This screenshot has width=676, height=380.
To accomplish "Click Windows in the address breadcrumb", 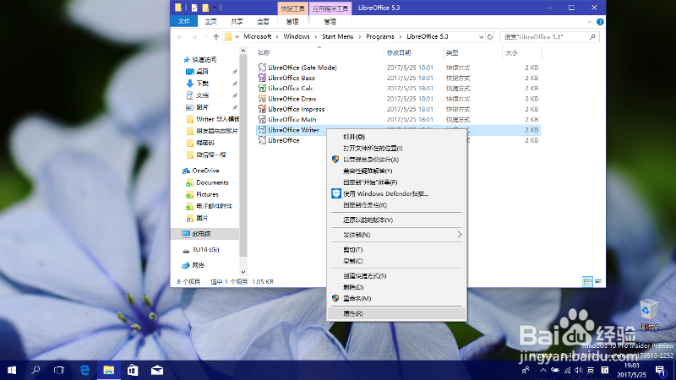I will tap(297, 36).
